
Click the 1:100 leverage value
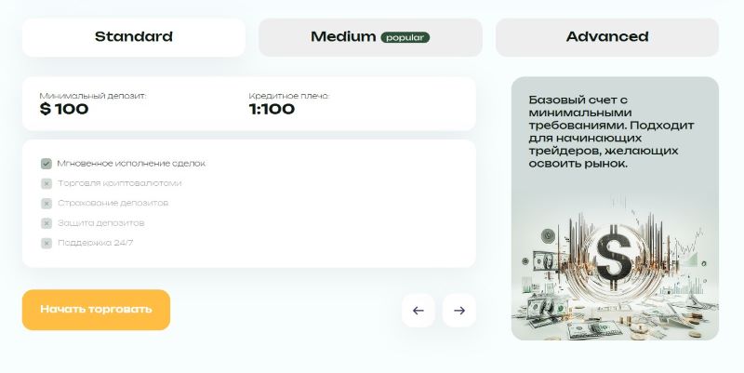pos(272,109)
